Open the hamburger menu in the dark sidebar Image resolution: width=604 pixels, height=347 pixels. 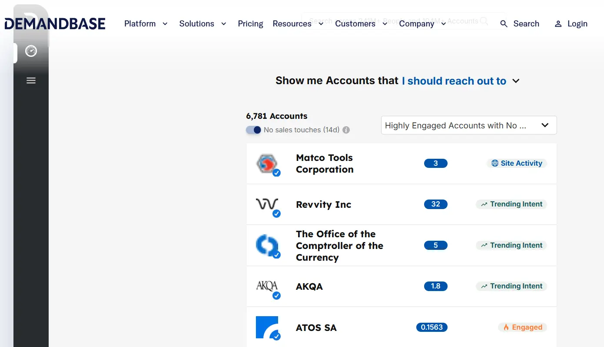click(x=30, y=80)
